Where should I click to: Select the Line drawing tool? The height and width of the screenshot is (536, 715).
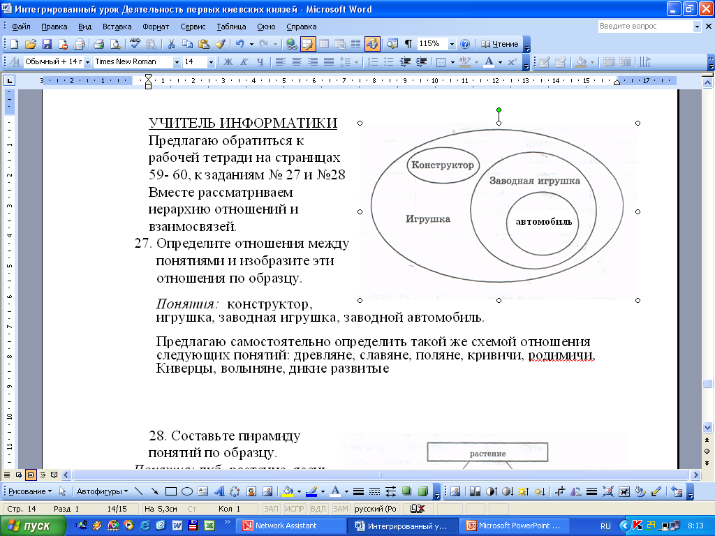click(139, 491)
